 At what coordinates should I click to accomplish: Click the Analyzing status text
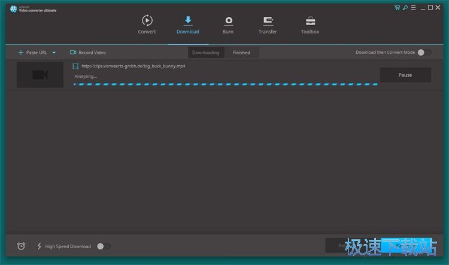pyautogui.click(x=86, y=77)
